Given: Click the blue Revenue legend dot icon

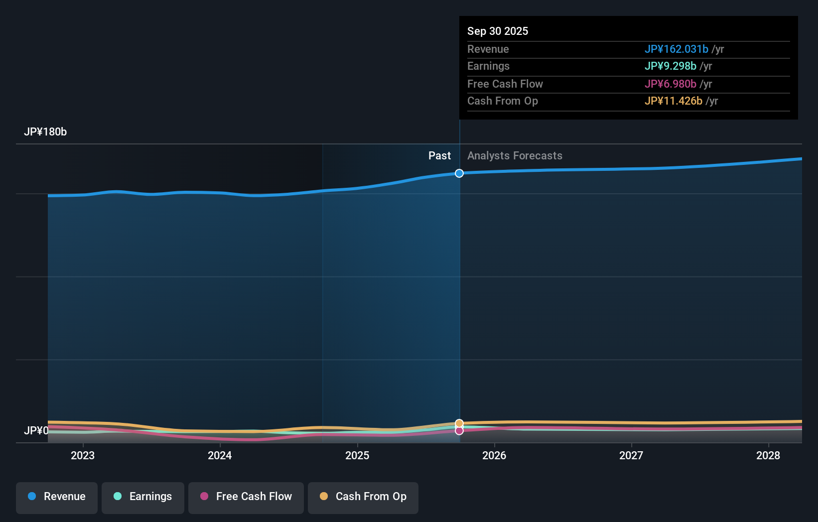Looking at the screenshot, I should [33, 497].
